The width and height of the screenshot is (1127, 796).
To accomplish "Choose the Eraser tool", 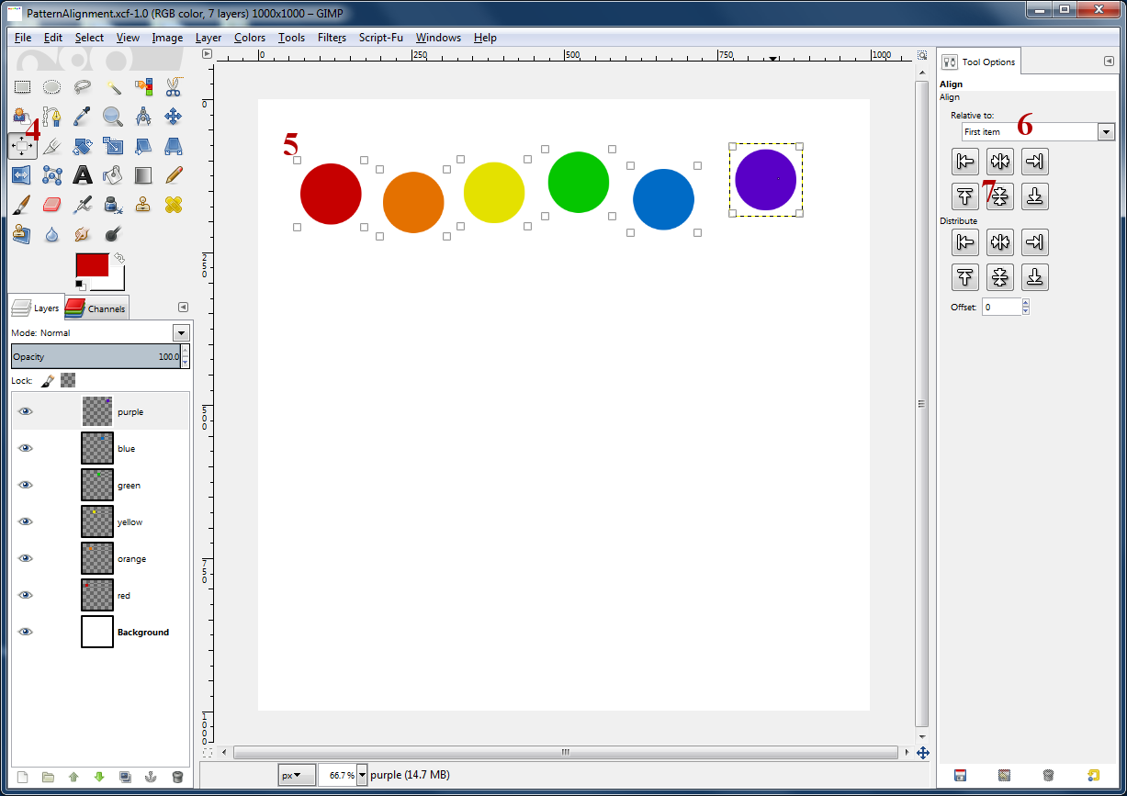I will click(52, 204).
